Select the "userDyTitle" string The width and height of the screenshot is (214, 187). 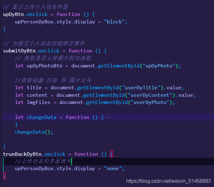click(x=141, y=88)
